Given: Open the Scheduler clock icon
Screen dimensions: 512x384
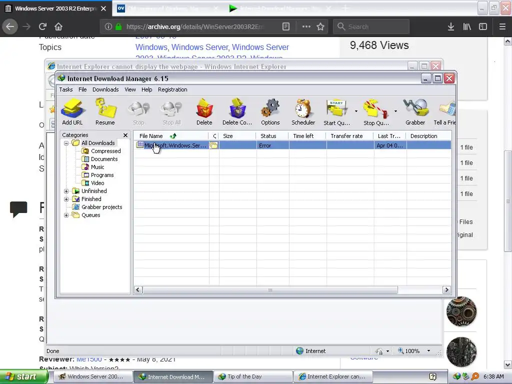Looking at the screenshot, I should pos(303,111).
